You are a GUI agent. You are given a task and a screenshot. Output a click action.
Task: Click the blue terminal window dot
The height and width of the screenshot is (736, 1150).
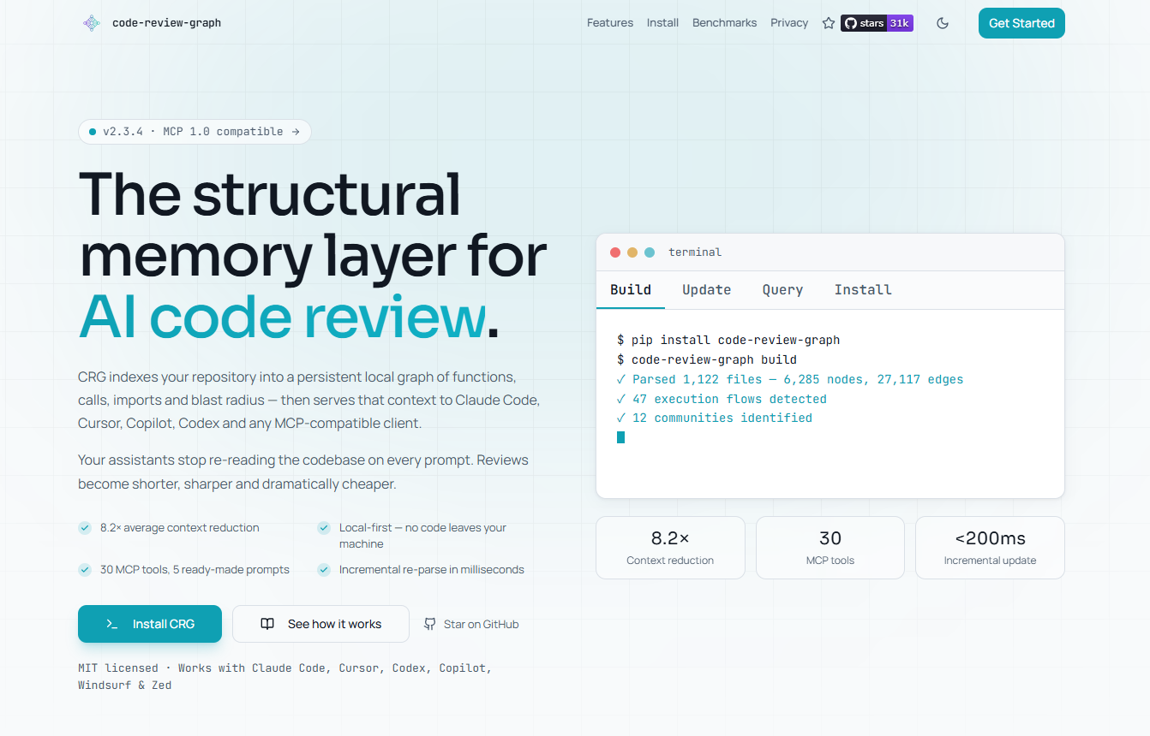point(650,252)
